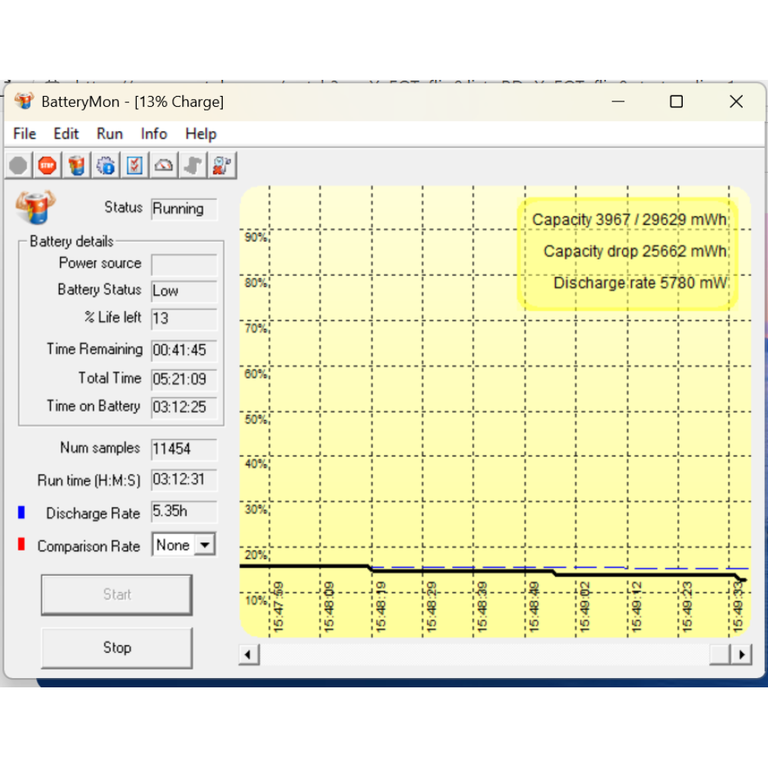The image size is (768, 768).
Task: Open the Help menu
Action: point(200,134)
